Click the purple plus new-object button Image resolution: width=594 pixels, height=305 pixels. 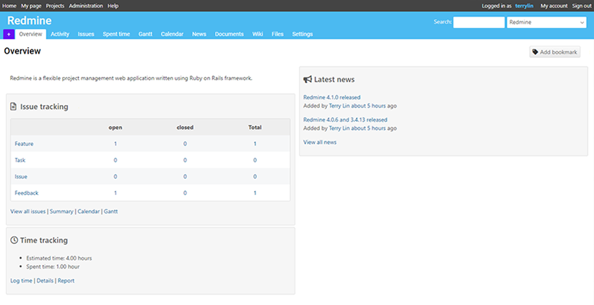click(9, 34)
